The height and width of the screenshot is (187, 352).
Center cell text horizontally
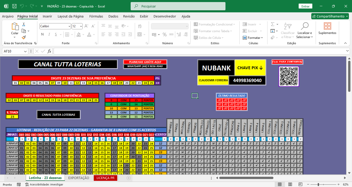(110, 34)
